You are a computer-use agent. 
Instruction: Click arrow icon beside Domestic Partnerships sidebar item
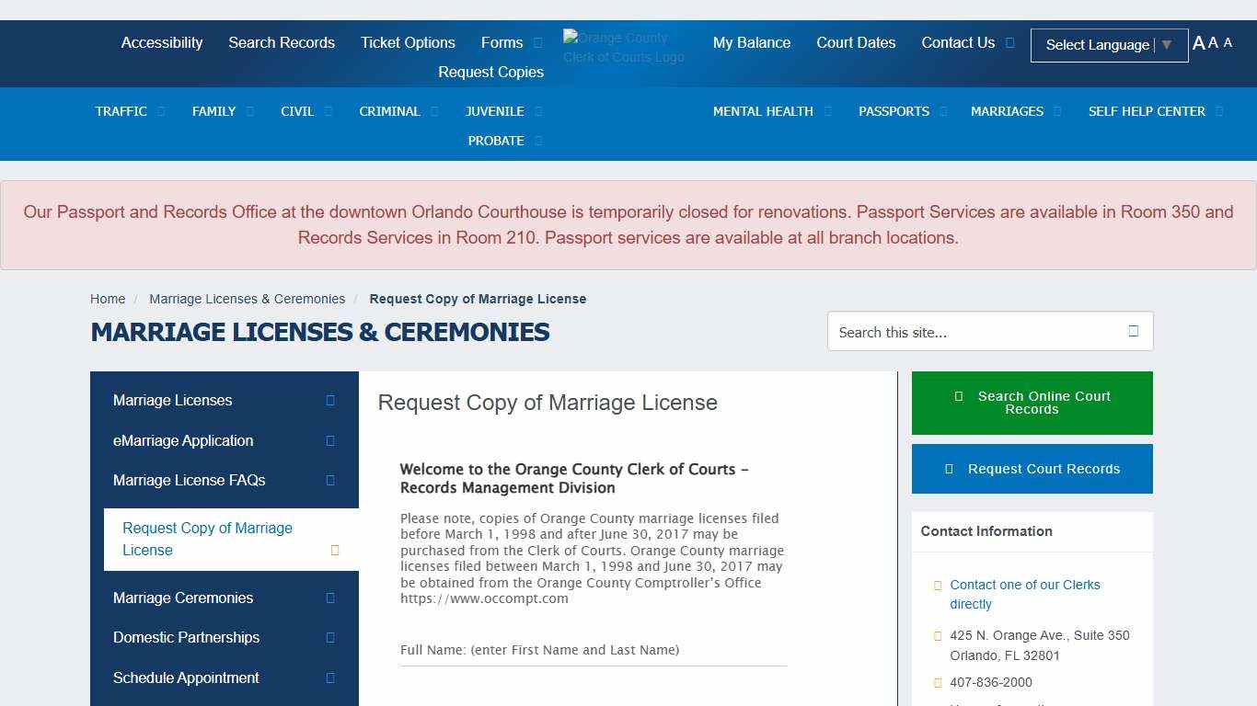[330, 638]
